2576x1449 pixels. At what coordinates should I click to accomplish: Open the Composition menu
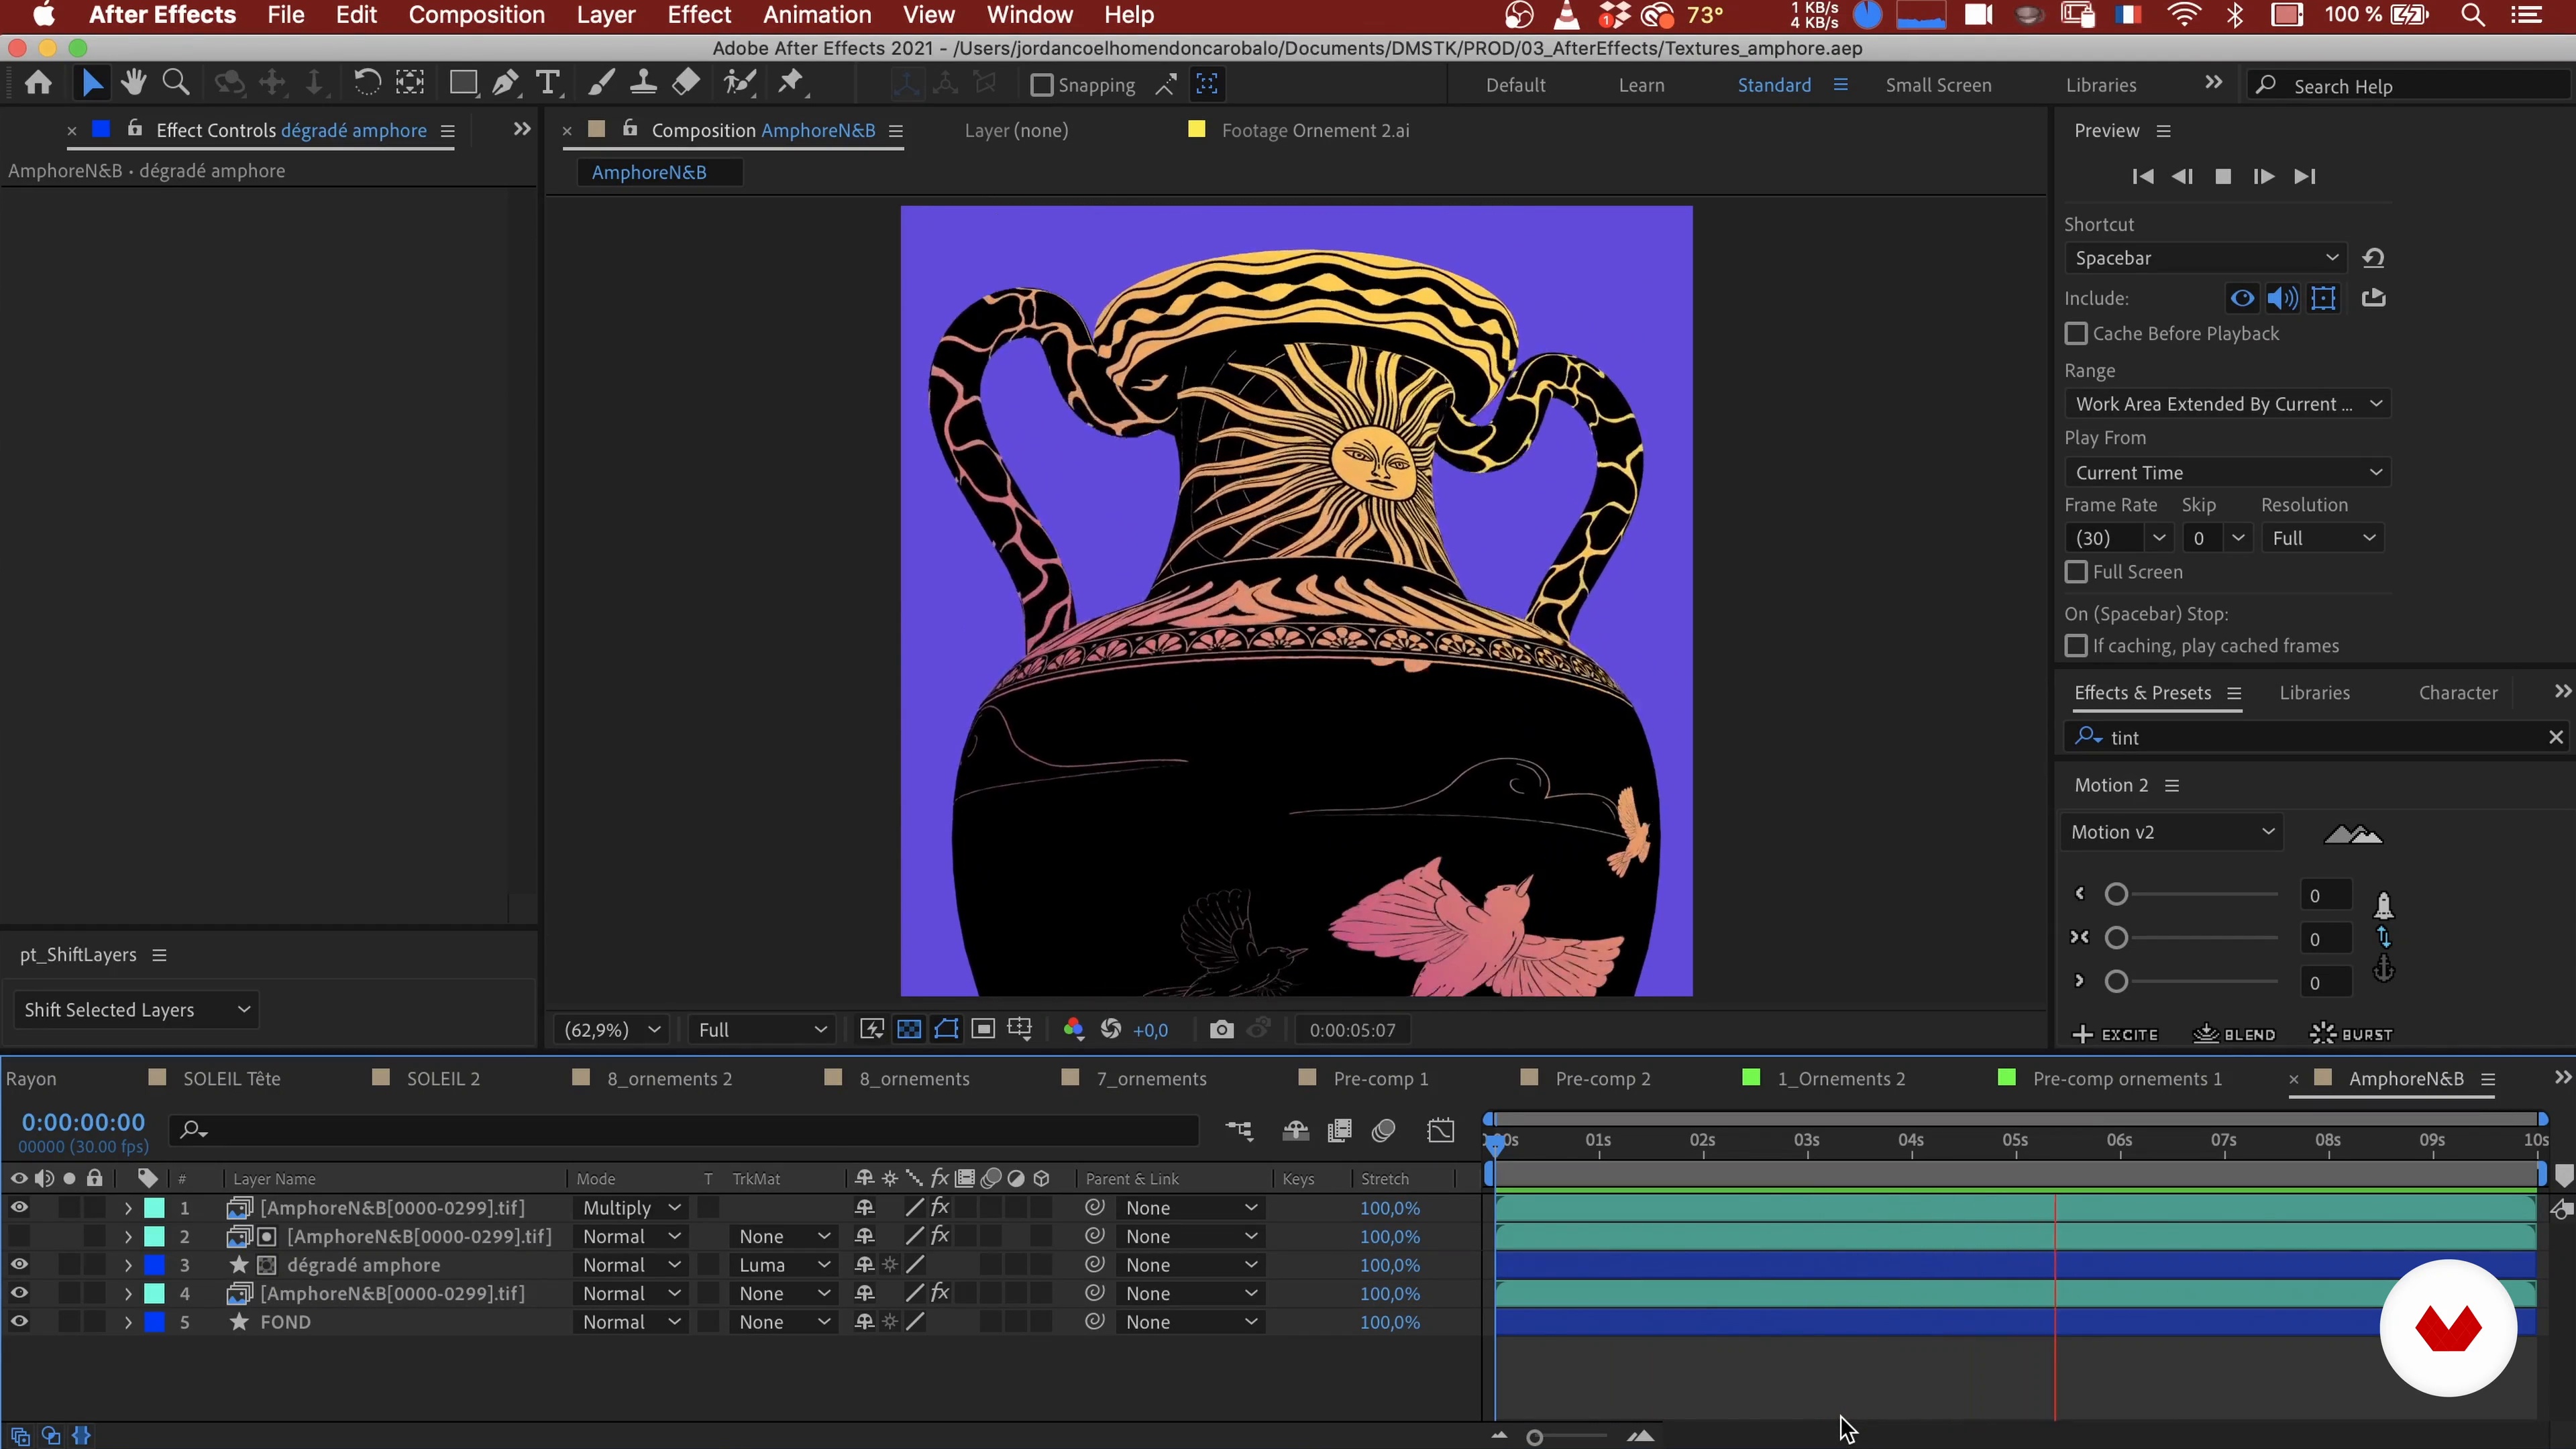tap(476, 15)
